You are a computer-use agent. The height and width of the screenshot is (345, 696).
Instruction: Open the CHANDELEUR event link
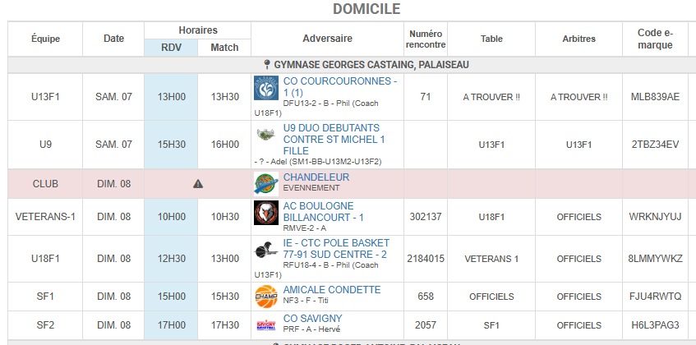(316, 177)
